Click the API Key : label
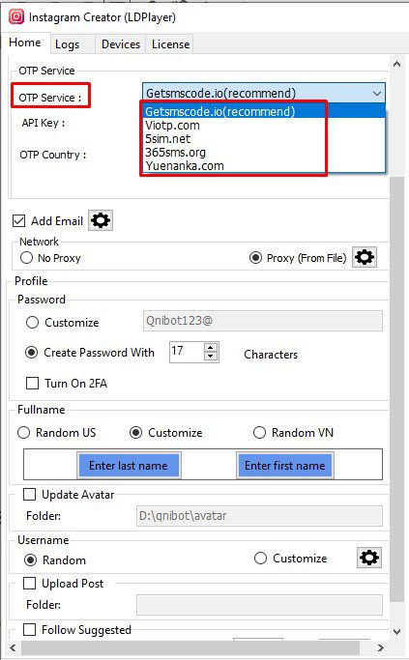 point(44,123)
